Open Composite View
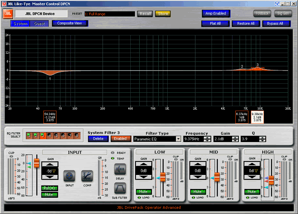The height and width of the screenshot is (214, 298). 69,23
